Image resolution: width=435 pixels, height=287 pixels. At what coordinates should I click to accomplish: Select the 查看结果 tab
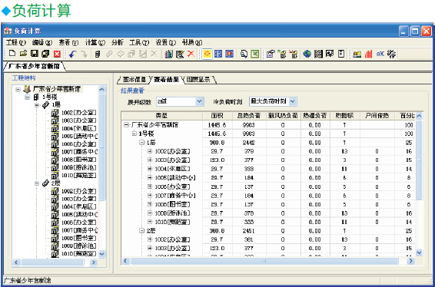tap(167, 80)
